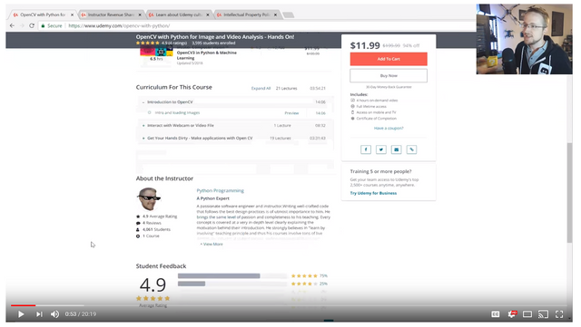Go back in the browser
This screenshot has height=327, width=581.
12,25
